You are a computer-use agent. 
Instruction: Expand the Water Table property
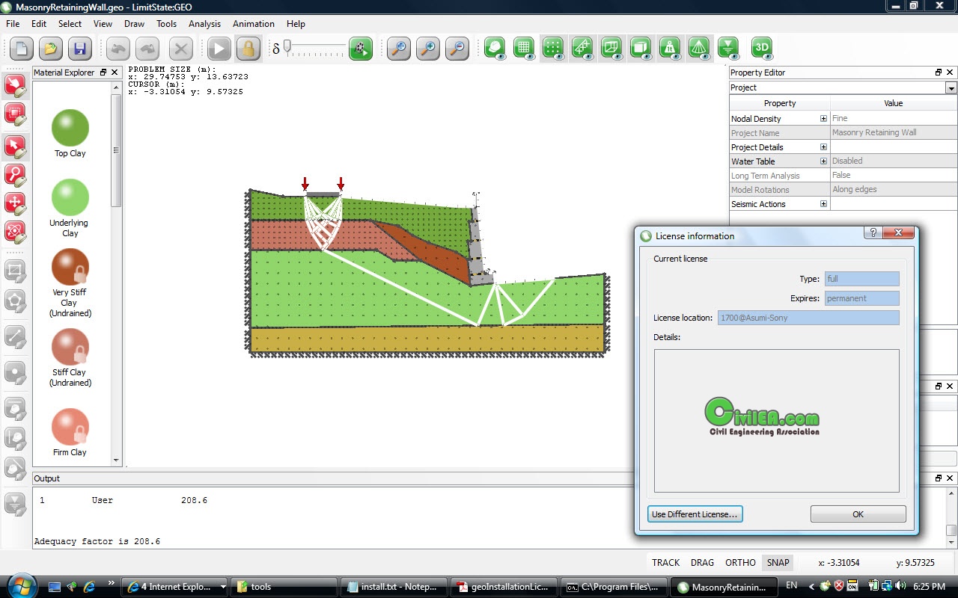(x=823, y=161)
